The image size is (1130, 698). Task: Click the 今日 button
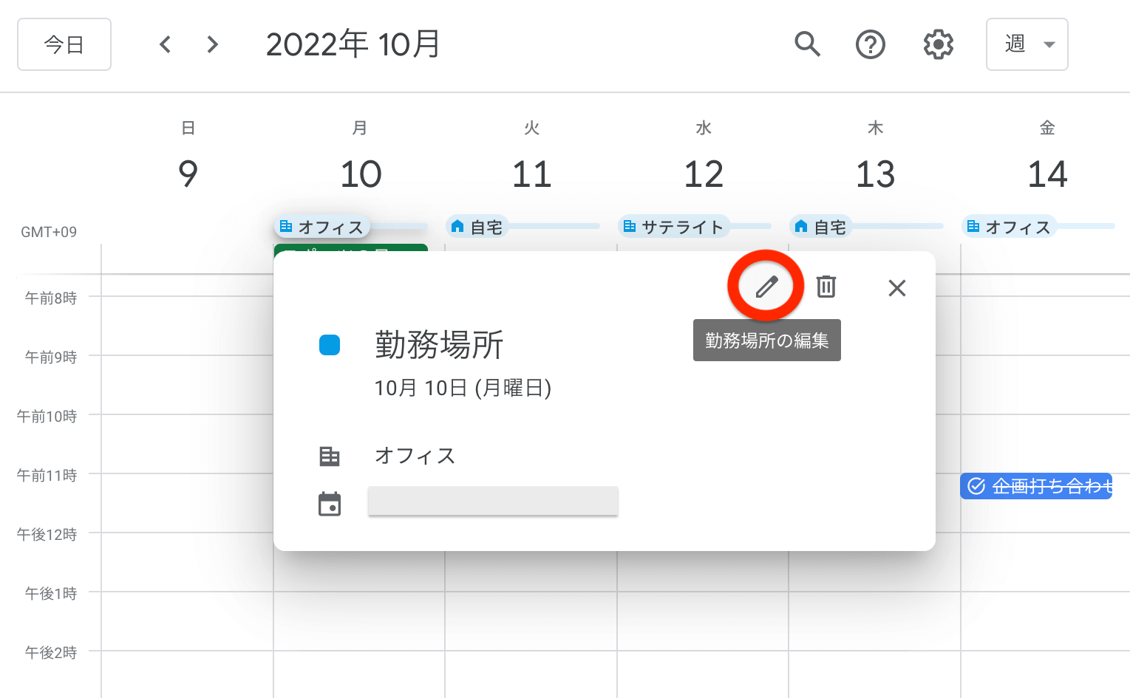(64, 44)
